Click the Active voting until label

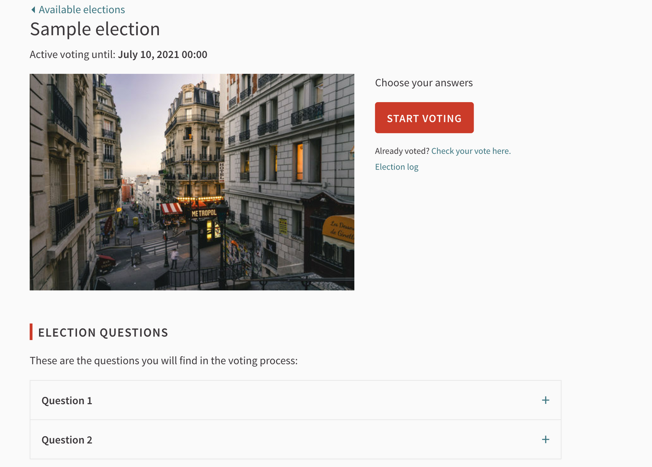[x=72, y=55]
